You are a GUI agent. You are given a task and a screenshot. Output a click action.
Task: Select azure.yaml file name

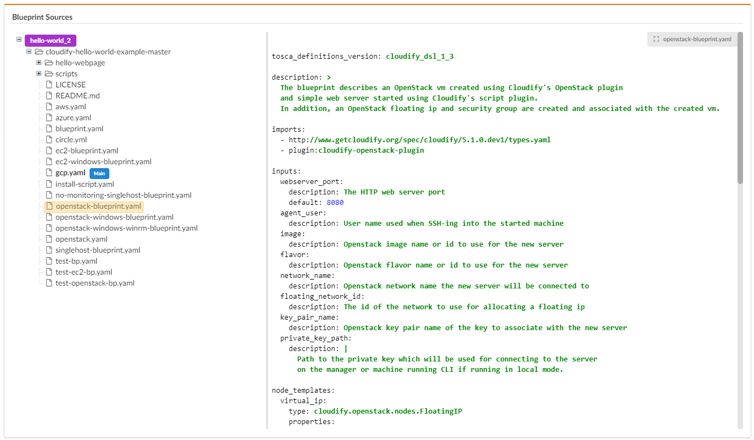coord(73,118)
